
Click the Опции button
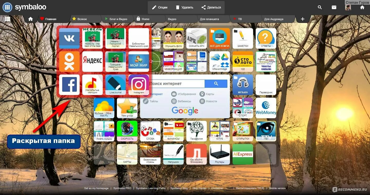click(160, 7)
